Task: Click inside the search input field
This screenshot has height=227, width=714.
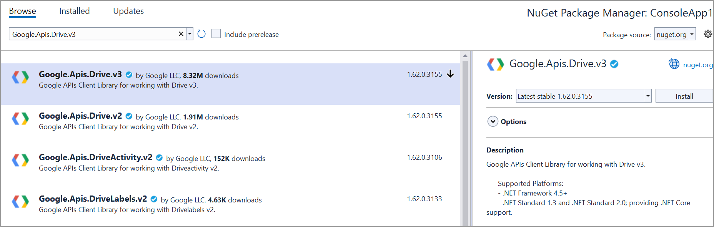Action: coord(92,34)
